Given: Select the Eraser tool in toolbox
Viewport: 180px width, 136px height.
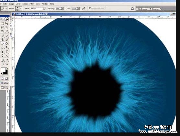Looking at the screenshot, I should (2, 44).
